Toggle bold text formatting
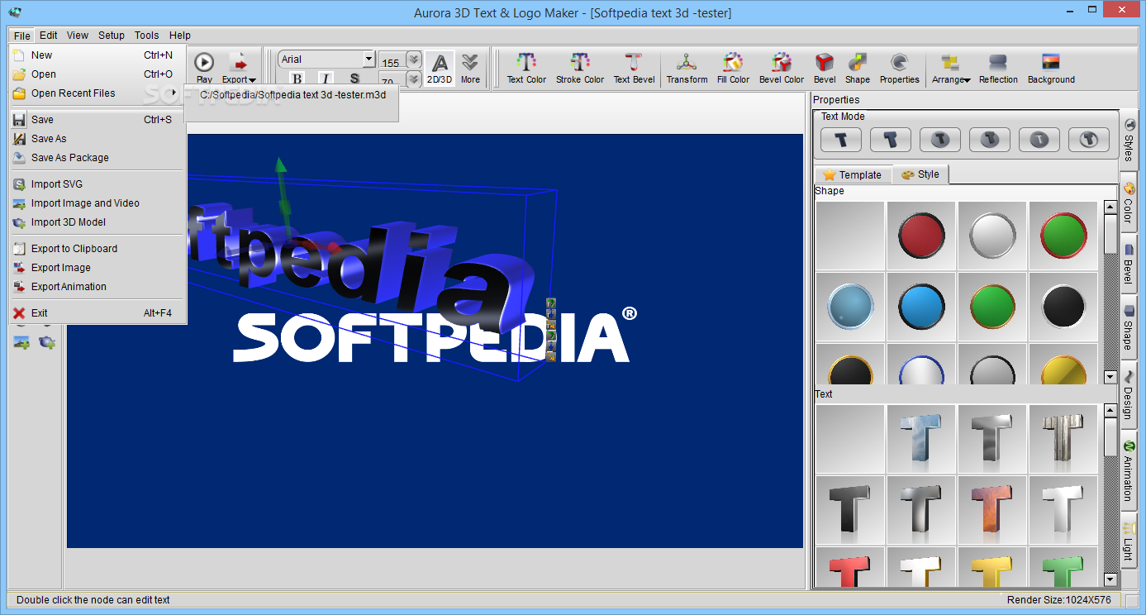 coord(297,79)
